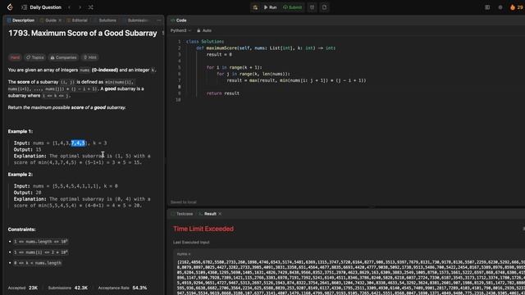Switch to the Guide tab

(48, 20)
